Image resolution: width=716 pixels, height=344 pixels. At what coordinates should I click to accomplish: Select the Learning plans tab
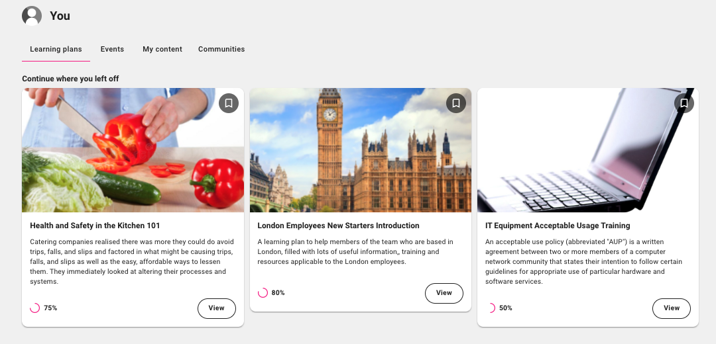56,49
